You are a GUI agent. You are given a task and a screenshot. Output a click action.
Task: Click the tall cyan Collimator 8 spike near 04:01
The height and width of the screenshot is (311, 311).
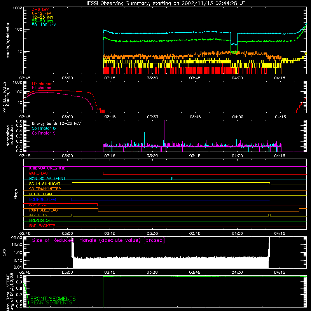(x=240, y=134)
